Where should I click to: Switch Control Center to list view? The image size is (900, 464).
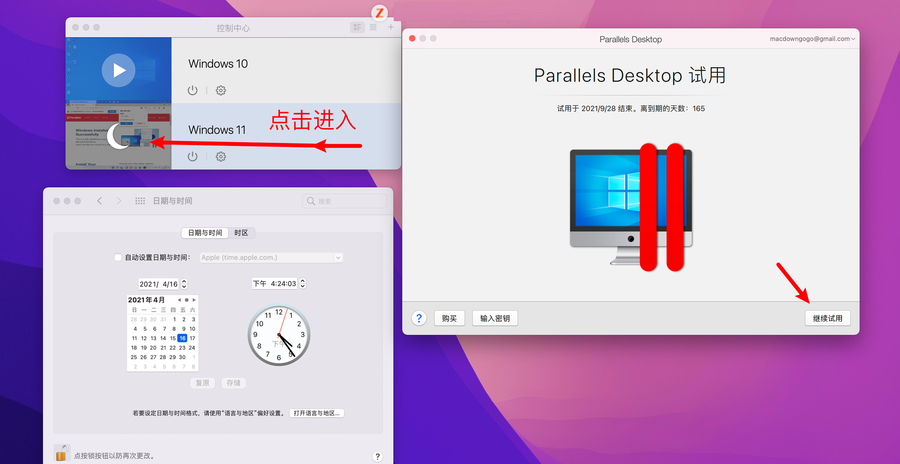pyautogui.click(x=373, y=27)
